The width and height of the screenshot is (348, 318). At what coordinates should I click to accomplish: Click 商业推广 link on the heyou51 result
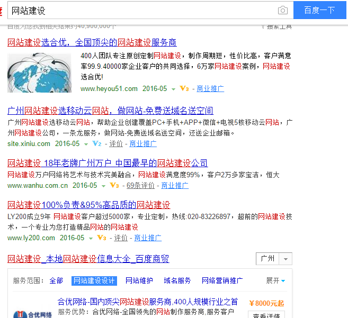210,89
